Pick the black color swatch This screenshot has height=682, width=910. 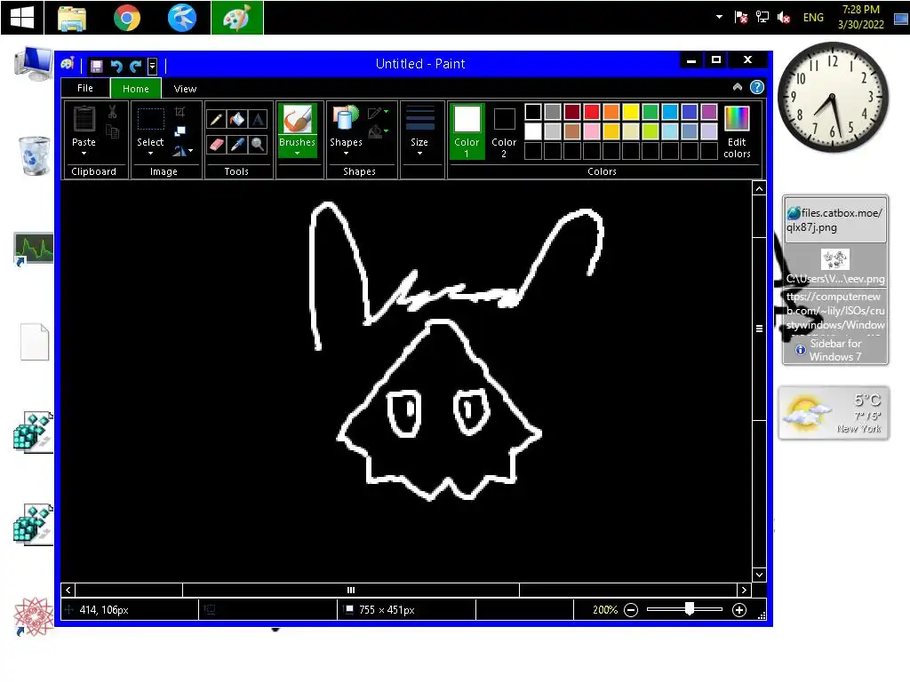[x=533, y=111]
